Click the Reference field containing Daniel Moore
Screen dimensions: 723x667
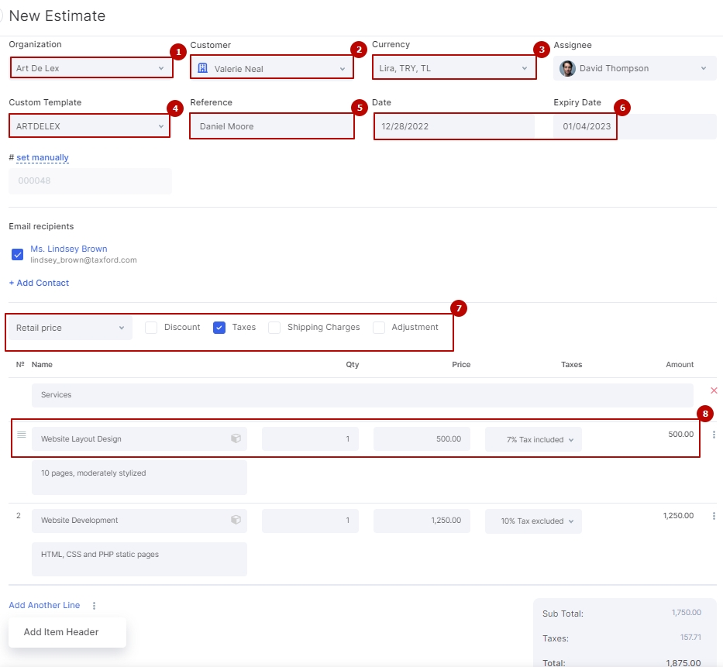[271, 126]
